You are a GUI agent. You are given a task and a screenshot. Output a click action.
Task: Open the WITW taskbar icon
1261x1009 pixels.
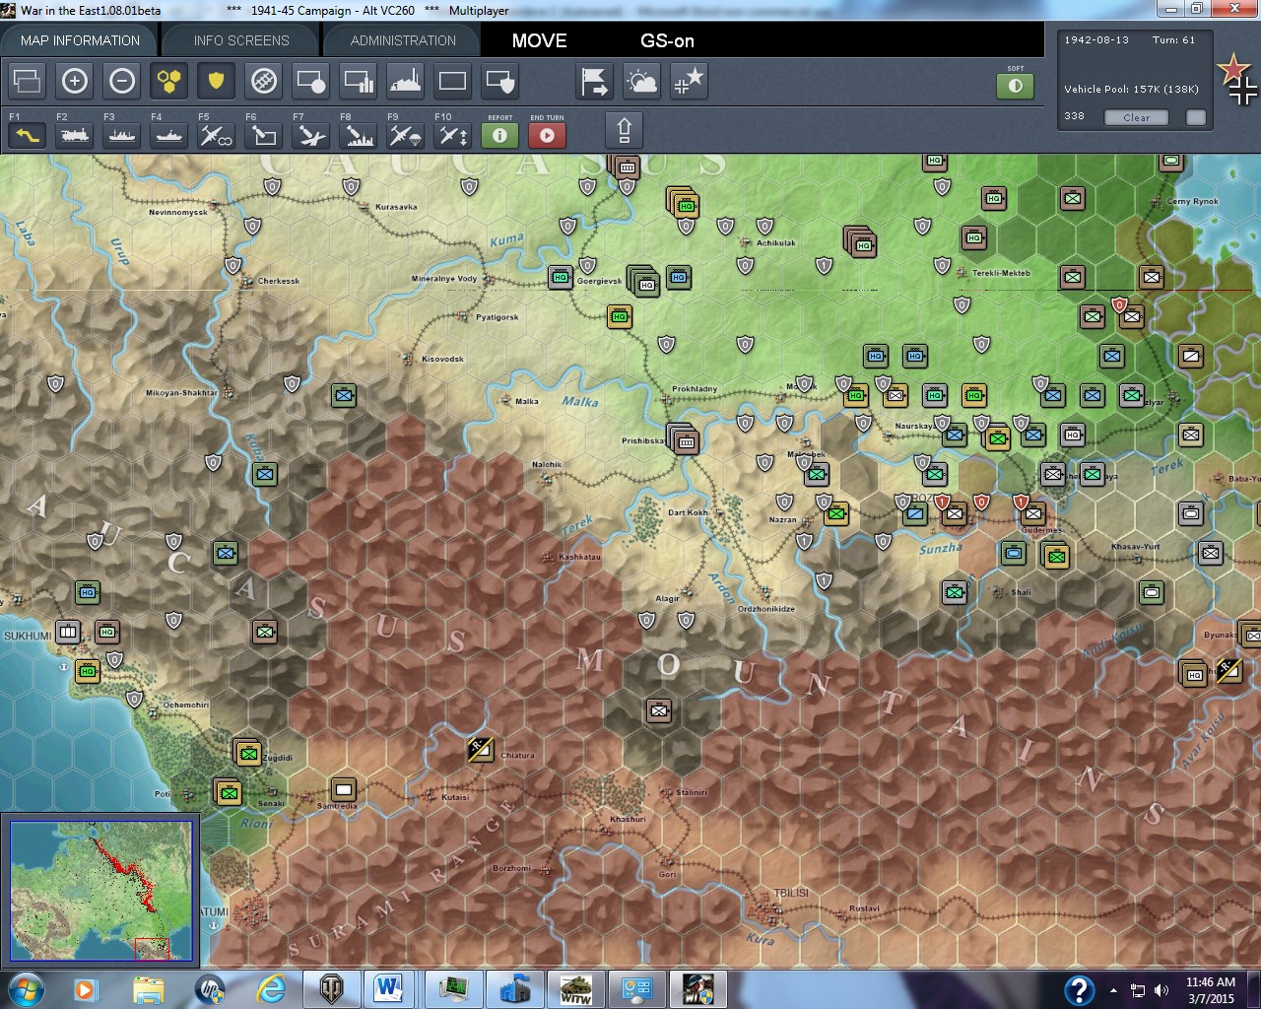pyautogui.click(x=576, y=989)
